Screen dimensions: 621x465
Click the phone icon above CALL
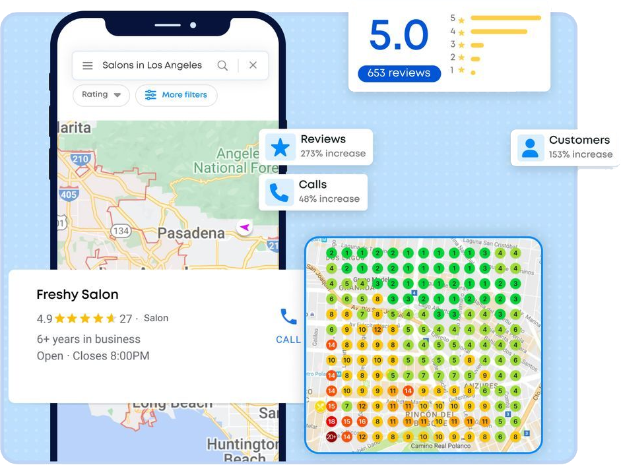pos(288,317)
